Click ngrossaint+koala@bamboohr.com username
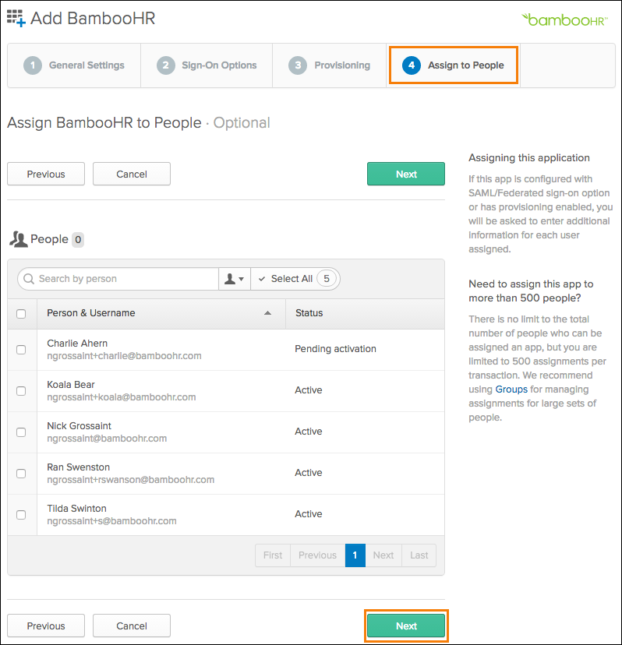622x645 pixels. [x=122, y=397]
